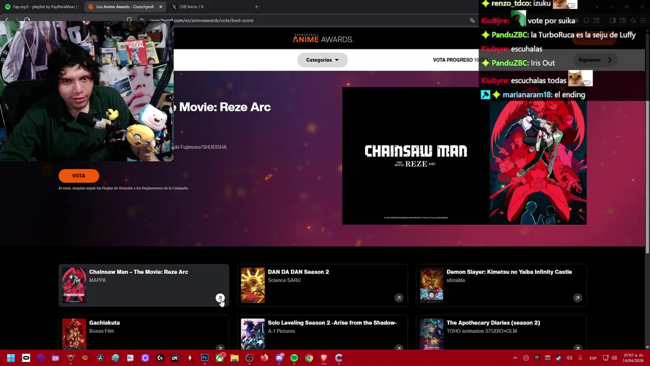Open DaVinci Resolve from the taskbar
Screen dimensions: 650x366
tap(101, 358)
